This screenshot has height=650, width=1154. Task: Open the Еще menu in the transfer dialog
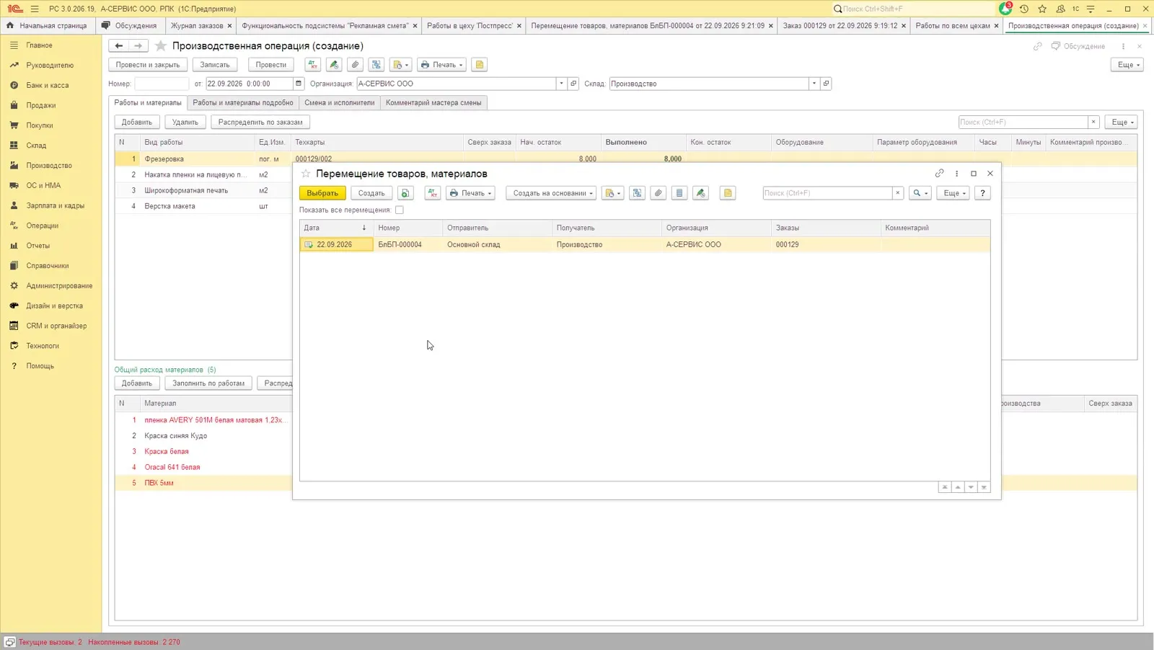click(x=953, y=193)
